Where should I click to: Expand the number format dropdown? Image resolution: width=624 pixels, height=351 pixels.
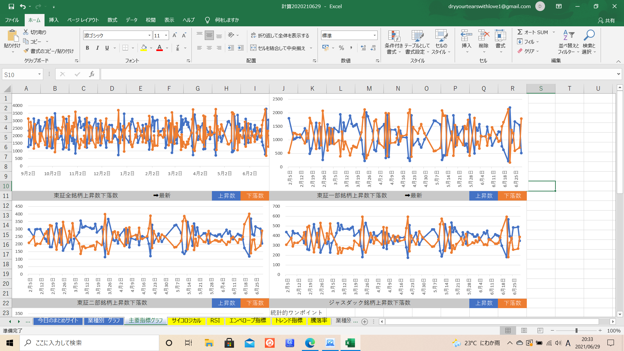[374, 35]
